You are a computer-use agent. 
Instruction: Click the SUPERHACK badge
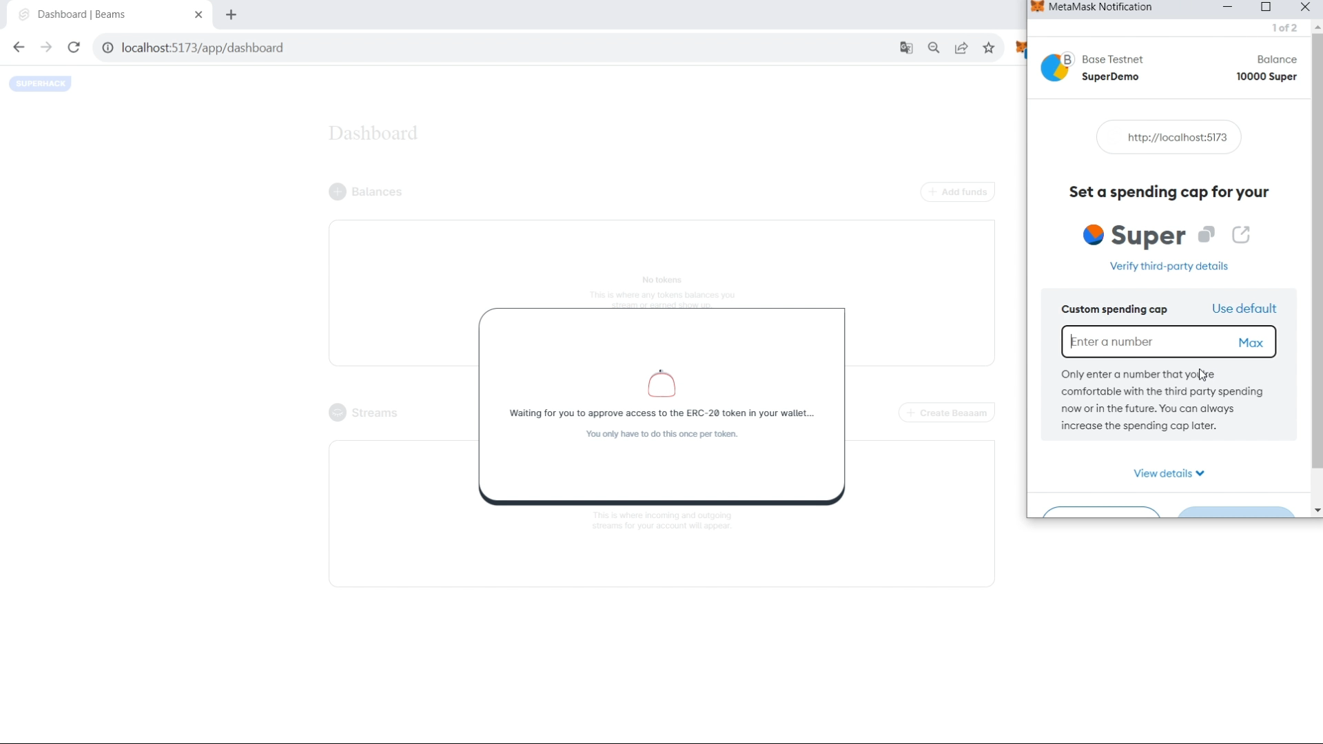tap(40, 83)
